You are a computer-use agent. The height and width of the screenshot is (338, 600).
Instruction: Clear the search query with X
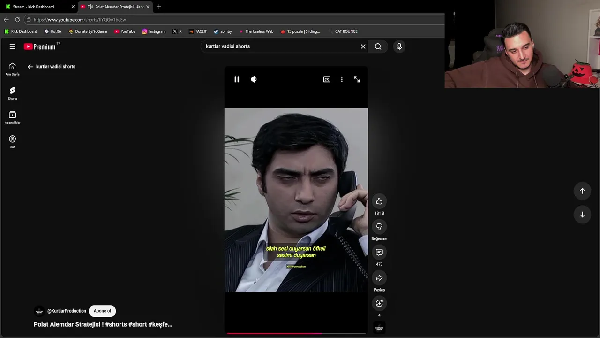(x=363, y=46)
